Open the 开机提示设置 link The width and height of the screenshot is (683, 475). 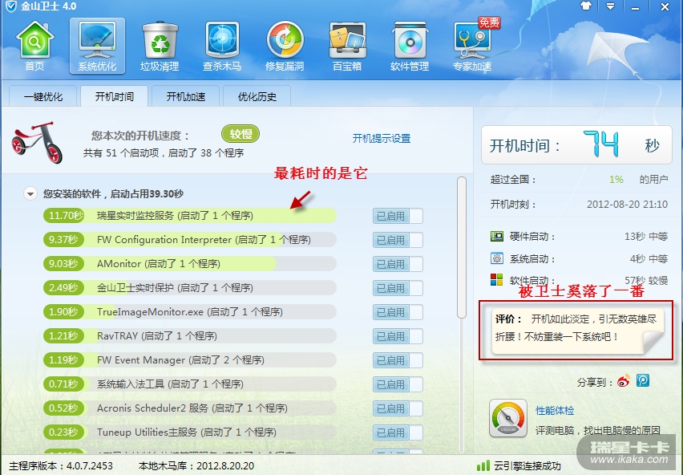click(382, 139)
